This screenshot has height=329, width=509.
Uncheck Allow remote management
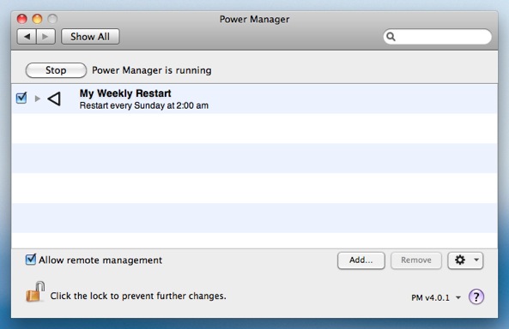(31, 260)
